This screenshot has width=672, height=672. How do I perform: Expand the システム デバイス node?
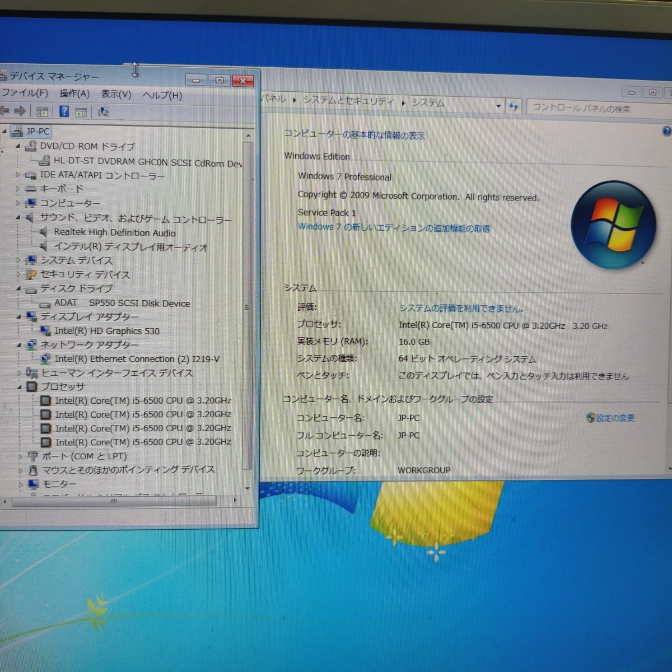coord(18,260)
